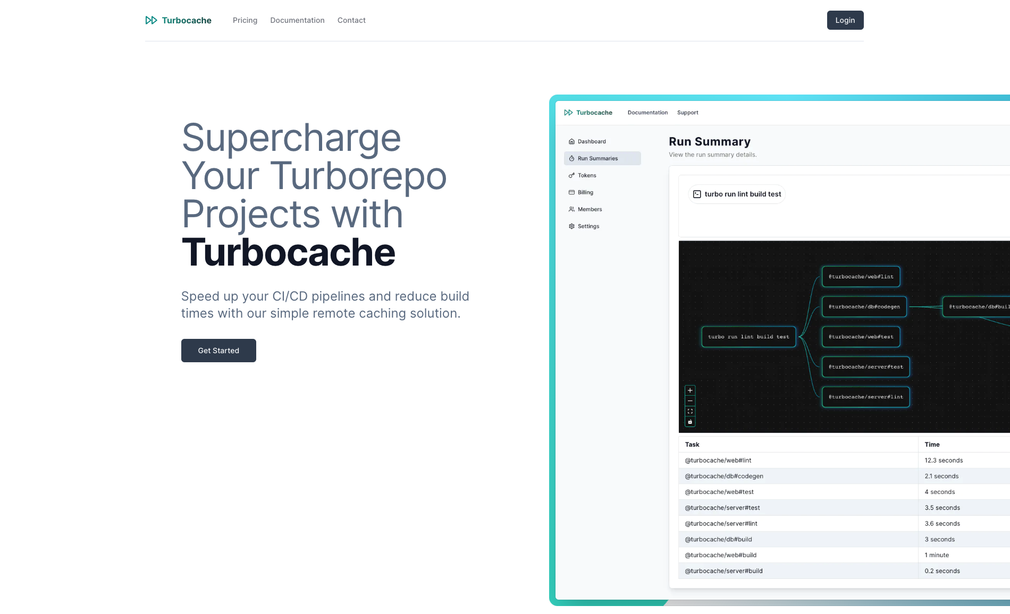The width and height of the screenshot is (1010, 614).
Task: Open the Contact page
Action: (x=351, y=20)
